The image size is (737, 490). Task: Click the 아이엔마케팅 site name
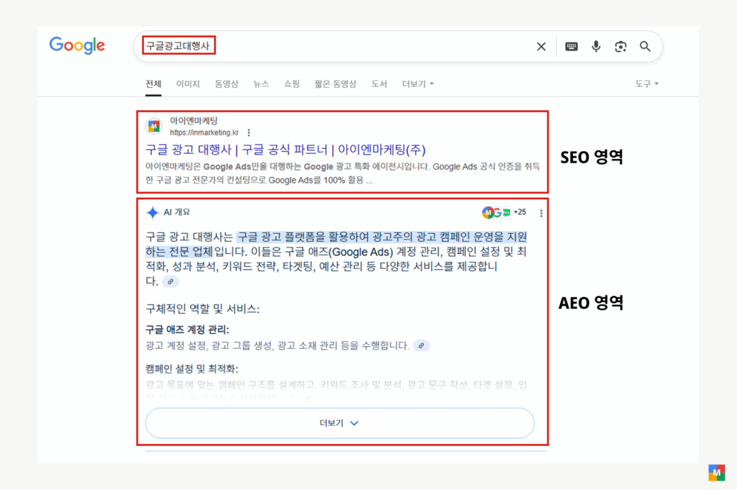coord(194,121)
